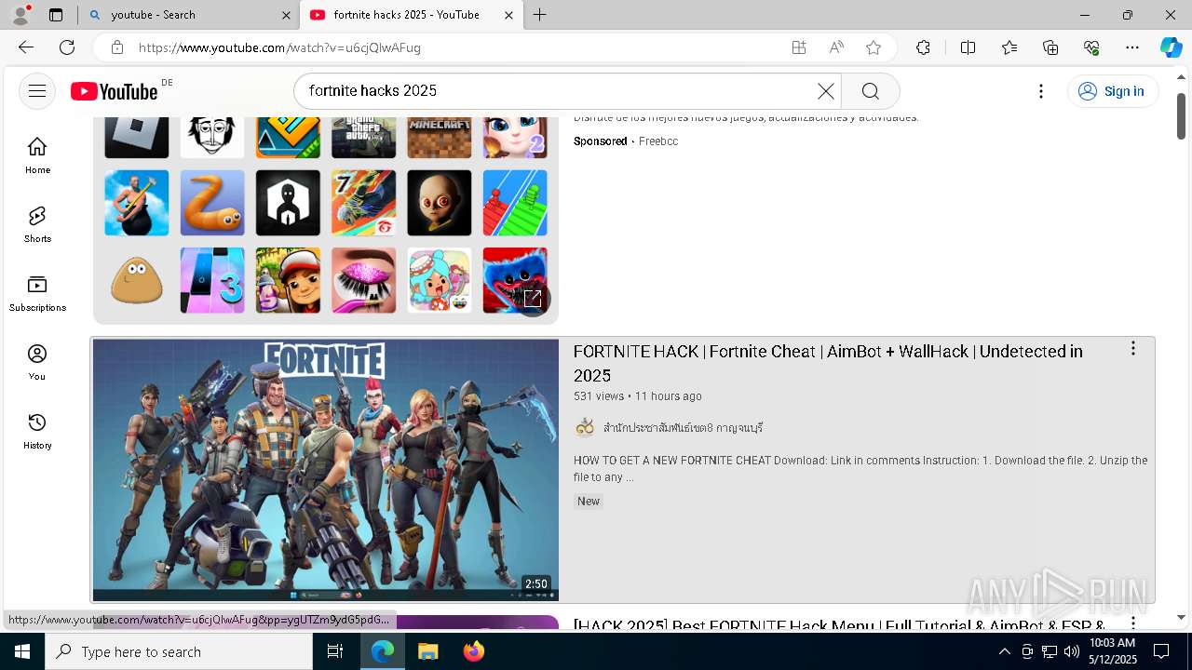
Task: Open Collections icon
Action: tap(1050, 47)
